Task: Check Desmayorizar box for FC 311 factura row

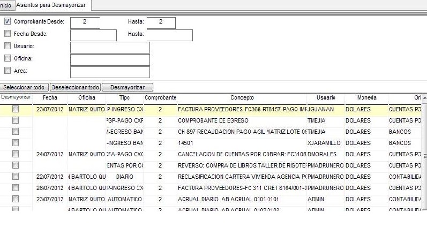Action: pyautogui.click(x=16, y=188)
